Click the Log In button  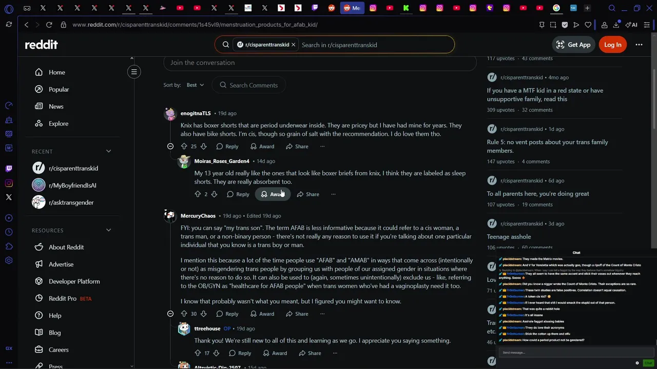612,45
